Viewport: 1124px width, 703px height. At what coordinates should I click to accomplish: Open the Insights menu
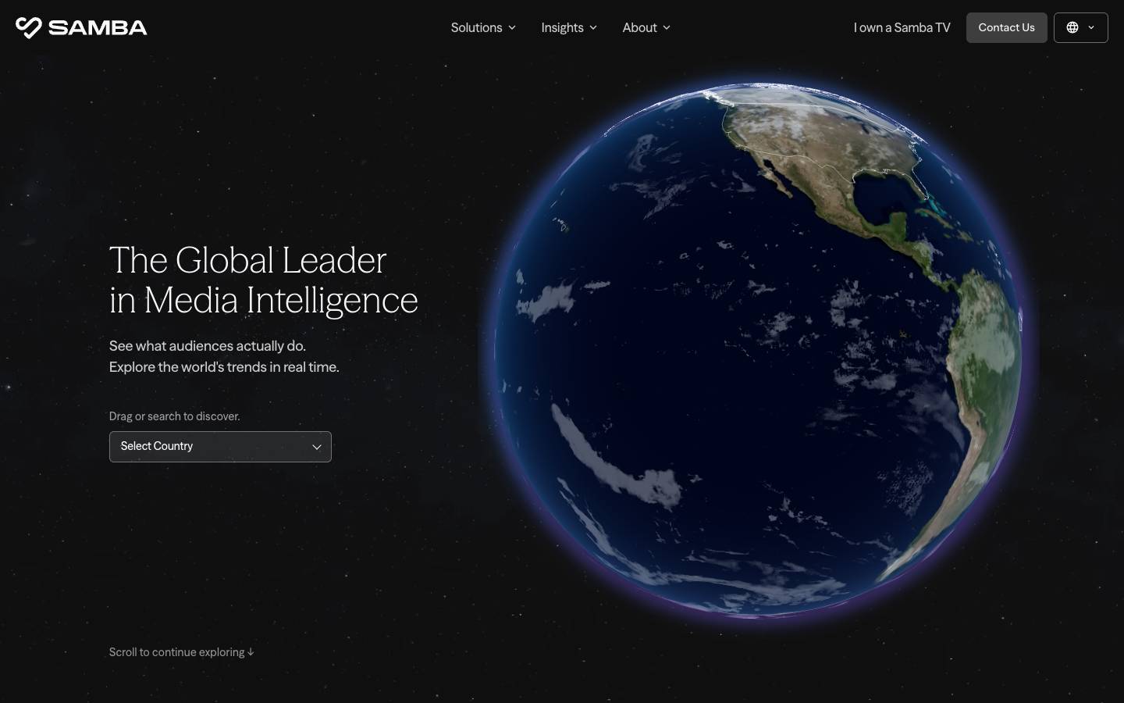click(x=569, y=27)
